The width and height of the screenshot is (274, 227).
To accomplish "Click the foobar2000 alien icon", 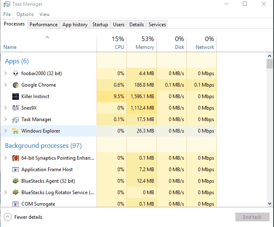I will pos(16,73).
